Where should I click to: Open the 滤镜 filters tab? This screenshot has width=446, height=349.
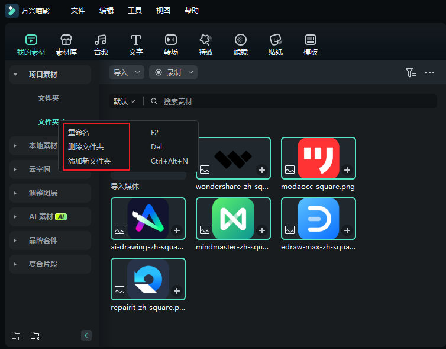pos(241,44)
